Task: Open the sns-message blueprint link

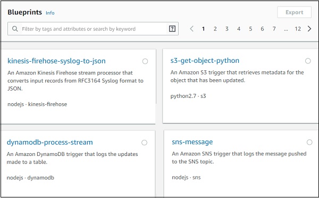Action: 192,142
